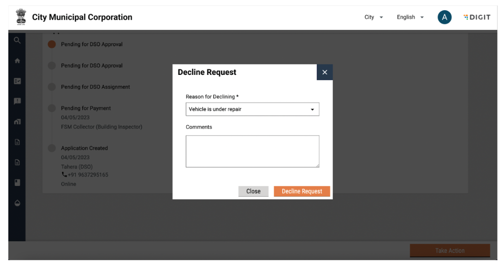
Task: Focus the Comments text area
Action: click(252, 151)
